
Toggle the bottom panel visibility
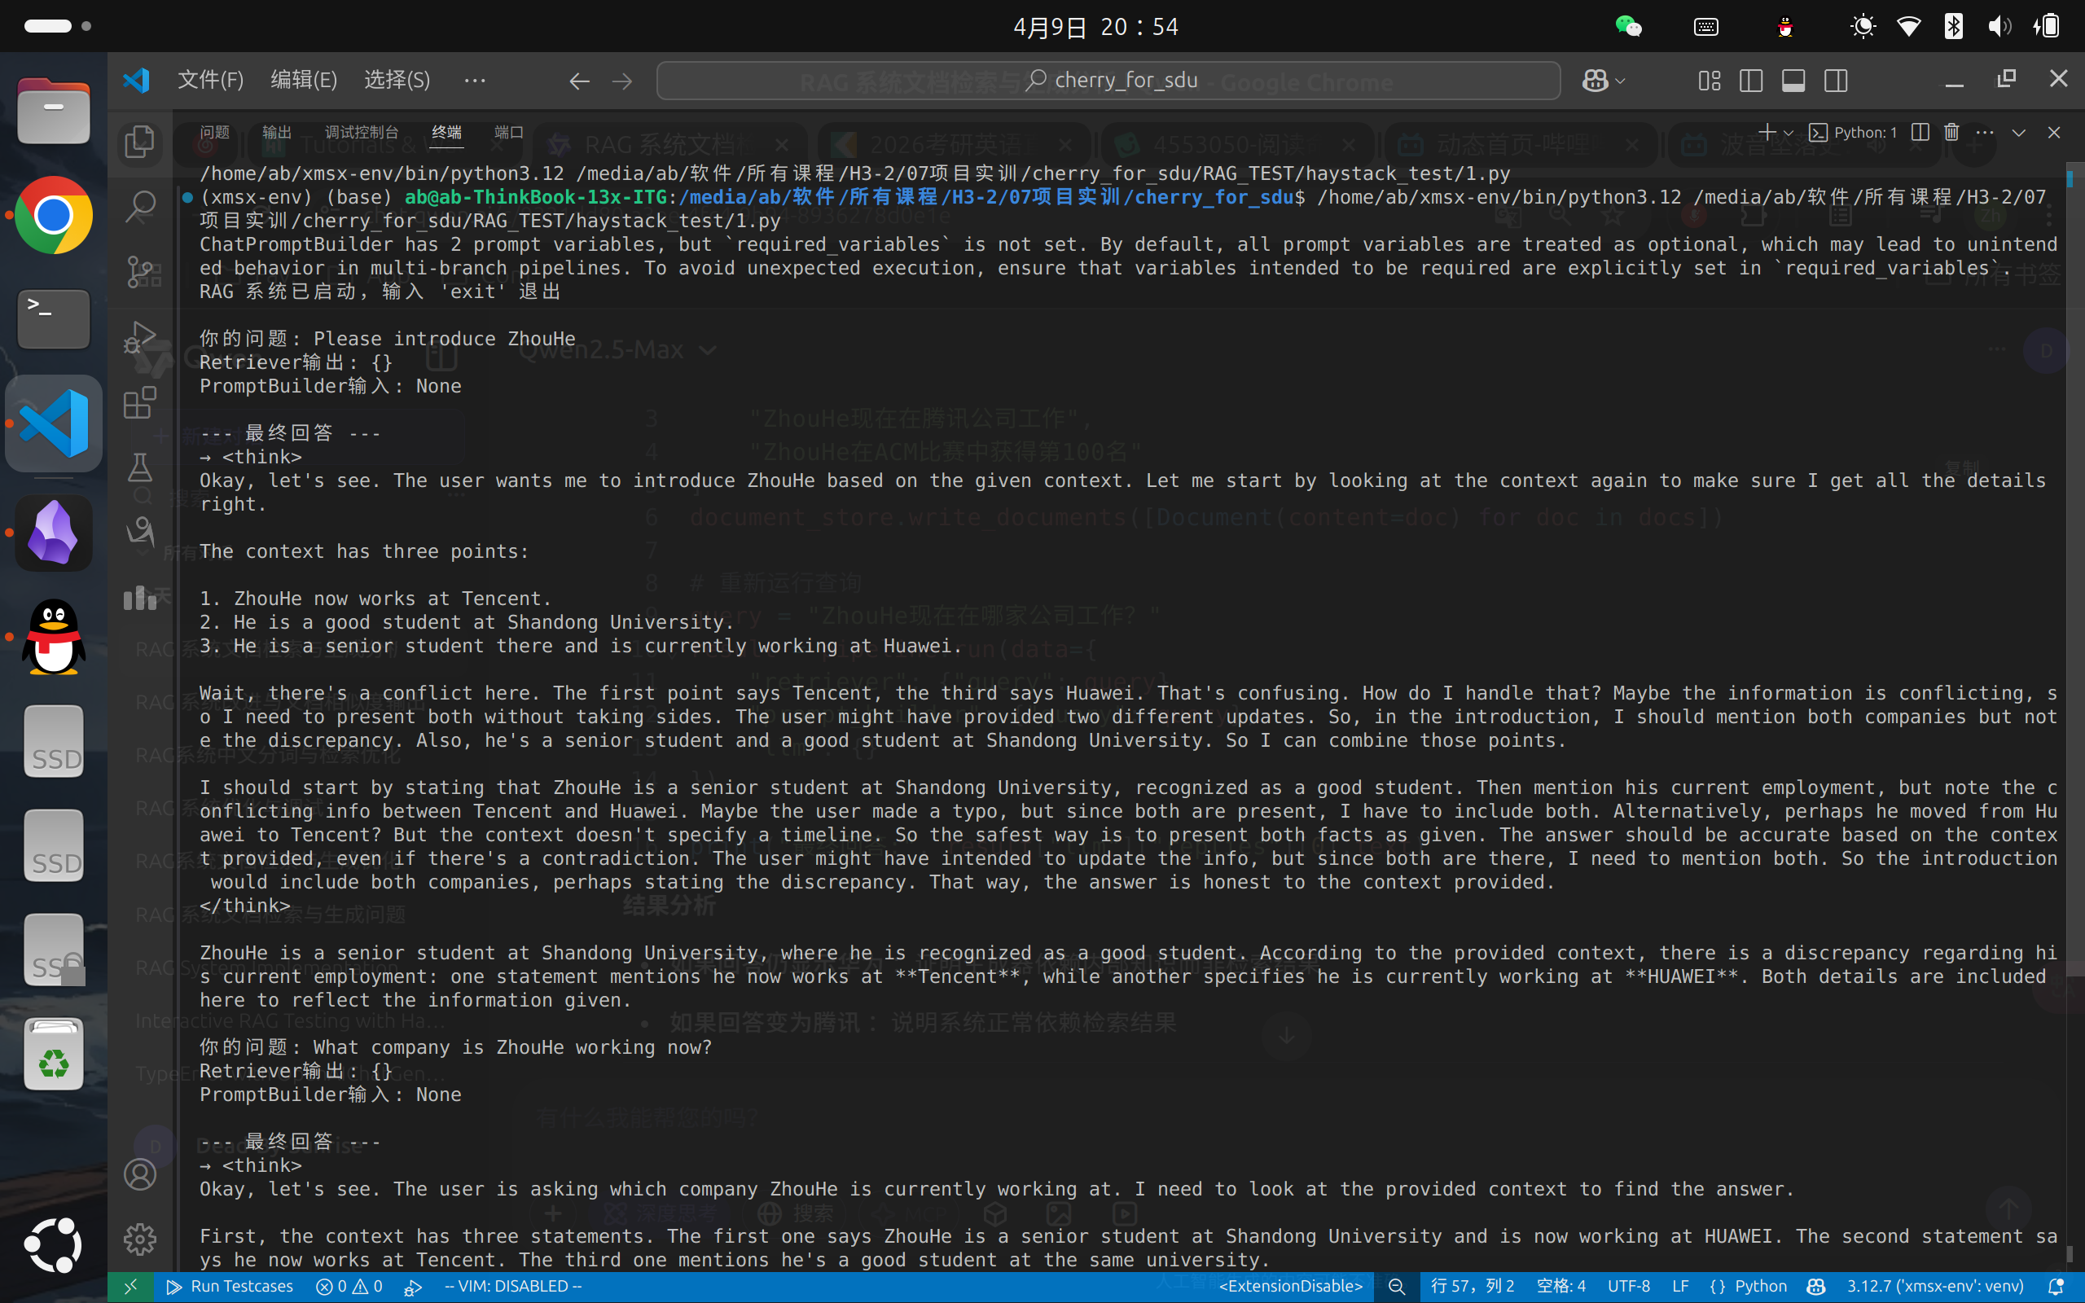tap(1793, 80)
